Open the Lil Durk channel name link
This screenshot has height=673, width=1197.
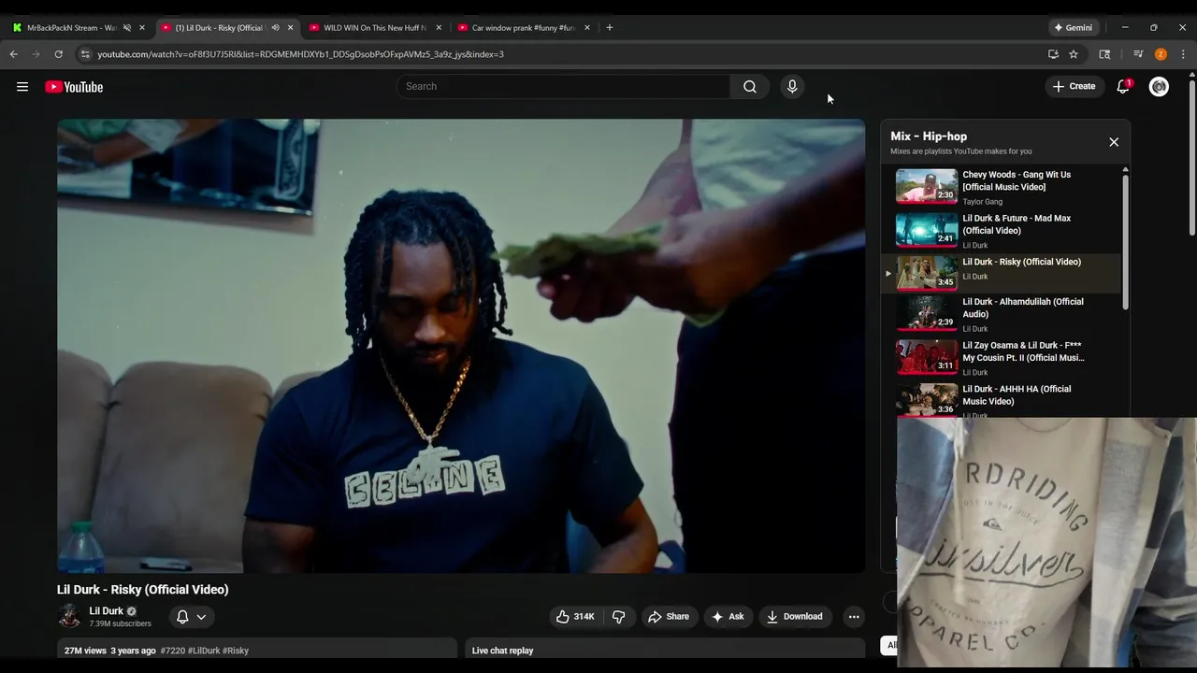pos(107,611)
